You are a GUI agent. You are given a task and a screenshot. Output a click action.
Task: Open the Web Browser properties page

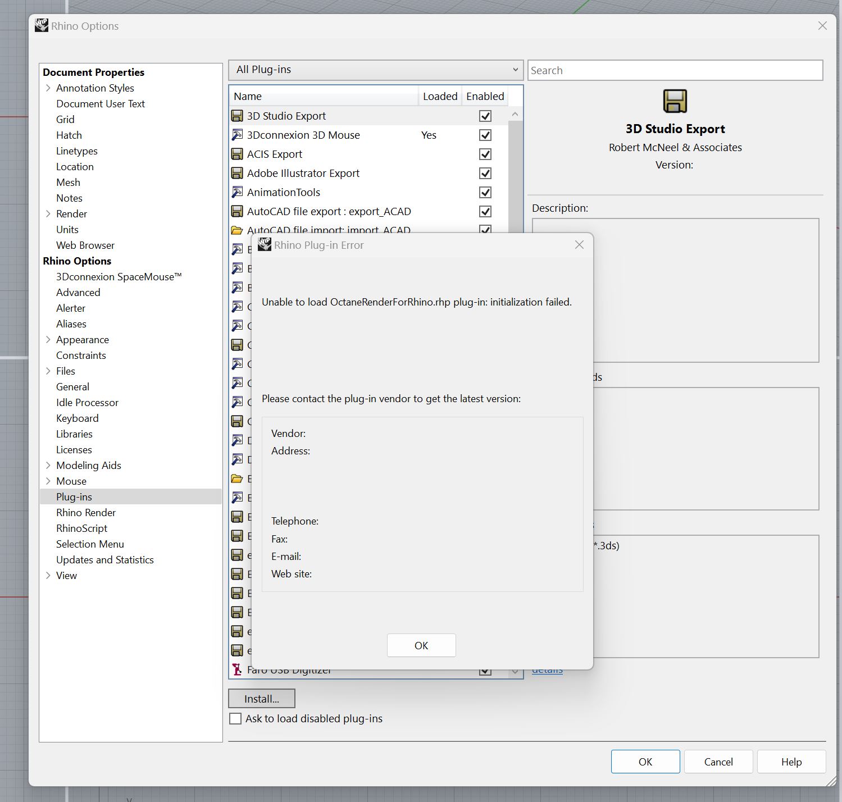coord(85,245)
